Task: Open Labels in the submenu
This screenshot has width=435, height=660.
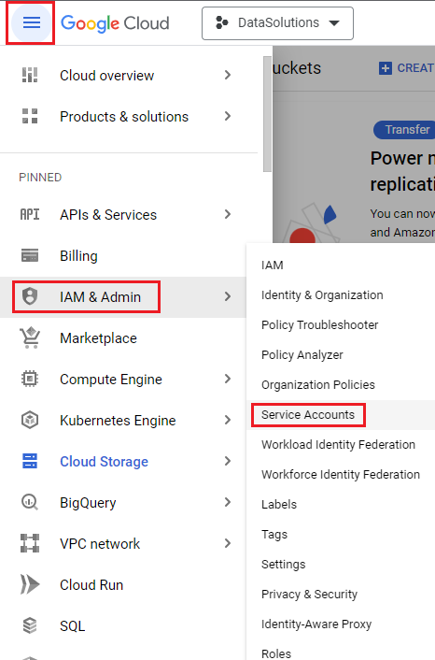Action: tap(279, 504)
